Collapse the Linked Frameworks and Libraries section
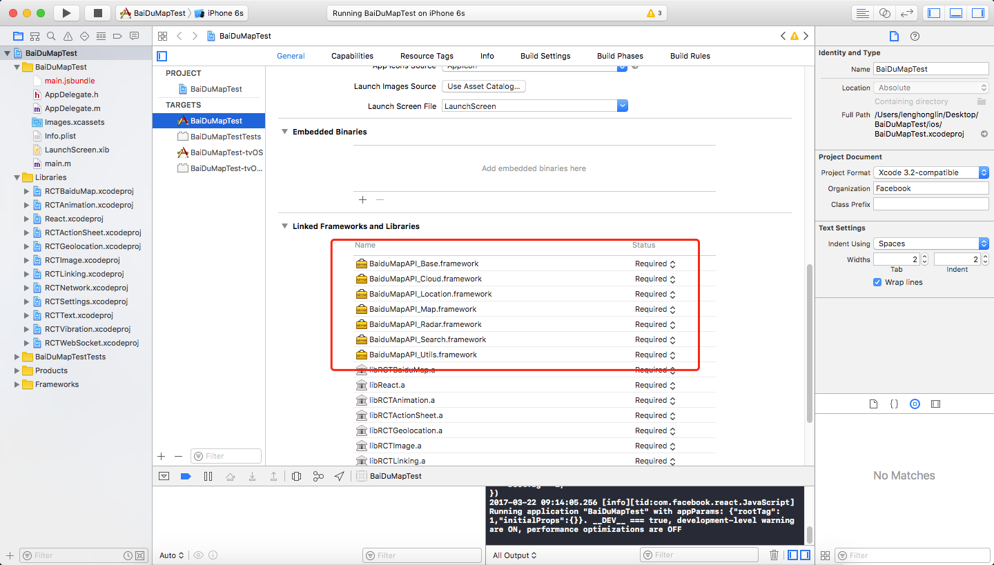The height and width of the screenshot is (565, 994). pyautogui.click(x=284, y=226)
